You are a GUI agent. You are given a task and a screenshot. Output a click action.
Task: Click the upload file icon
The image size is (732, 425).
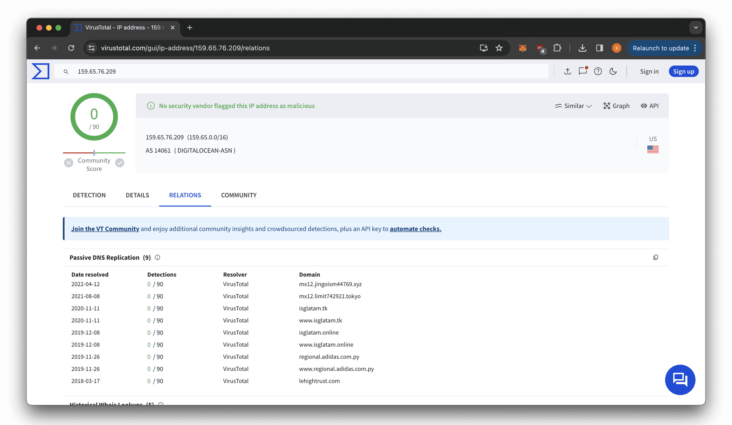point(568,71)
